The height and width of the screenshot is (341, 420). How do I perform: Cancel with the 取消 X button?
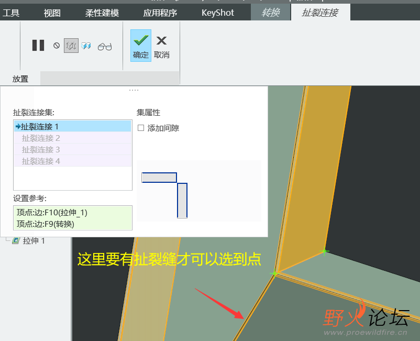click(x=161, y=47)
